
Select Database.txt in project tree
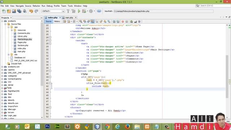(20, 58)
